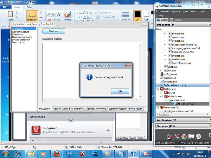This screenshot has height=158, width=211.
Task: Click the Bloquear red block icon
Action: tap(36, 130)
